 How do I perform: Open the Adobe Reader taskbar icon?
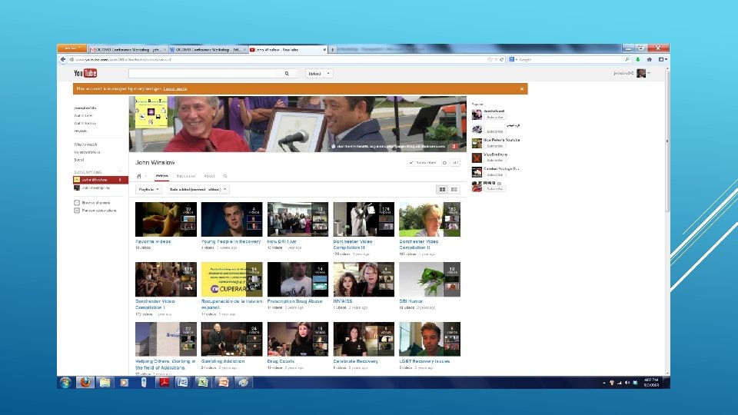point(164,382)
